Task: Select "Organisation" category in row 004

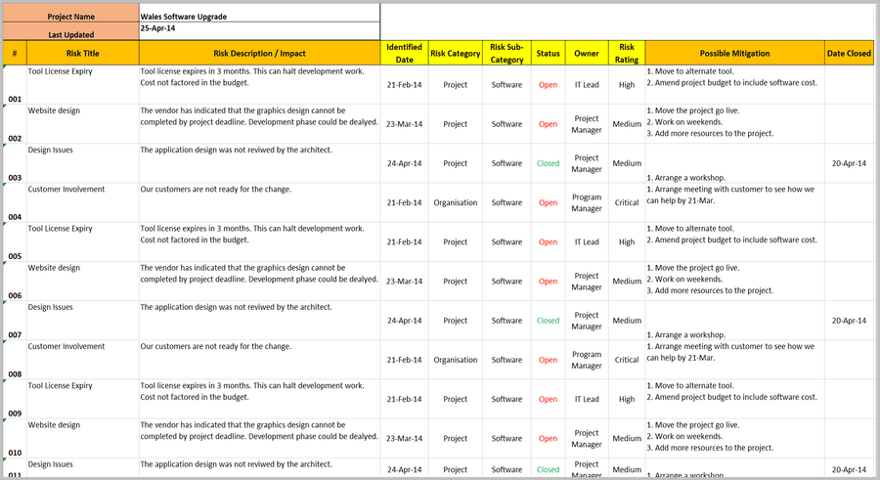Action: click(455, 202)
